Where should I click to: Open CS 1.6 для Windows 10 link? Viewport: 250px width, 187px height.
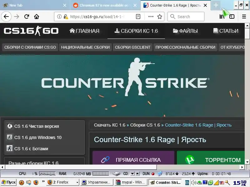pyautogui.click(x=38, y=137)
